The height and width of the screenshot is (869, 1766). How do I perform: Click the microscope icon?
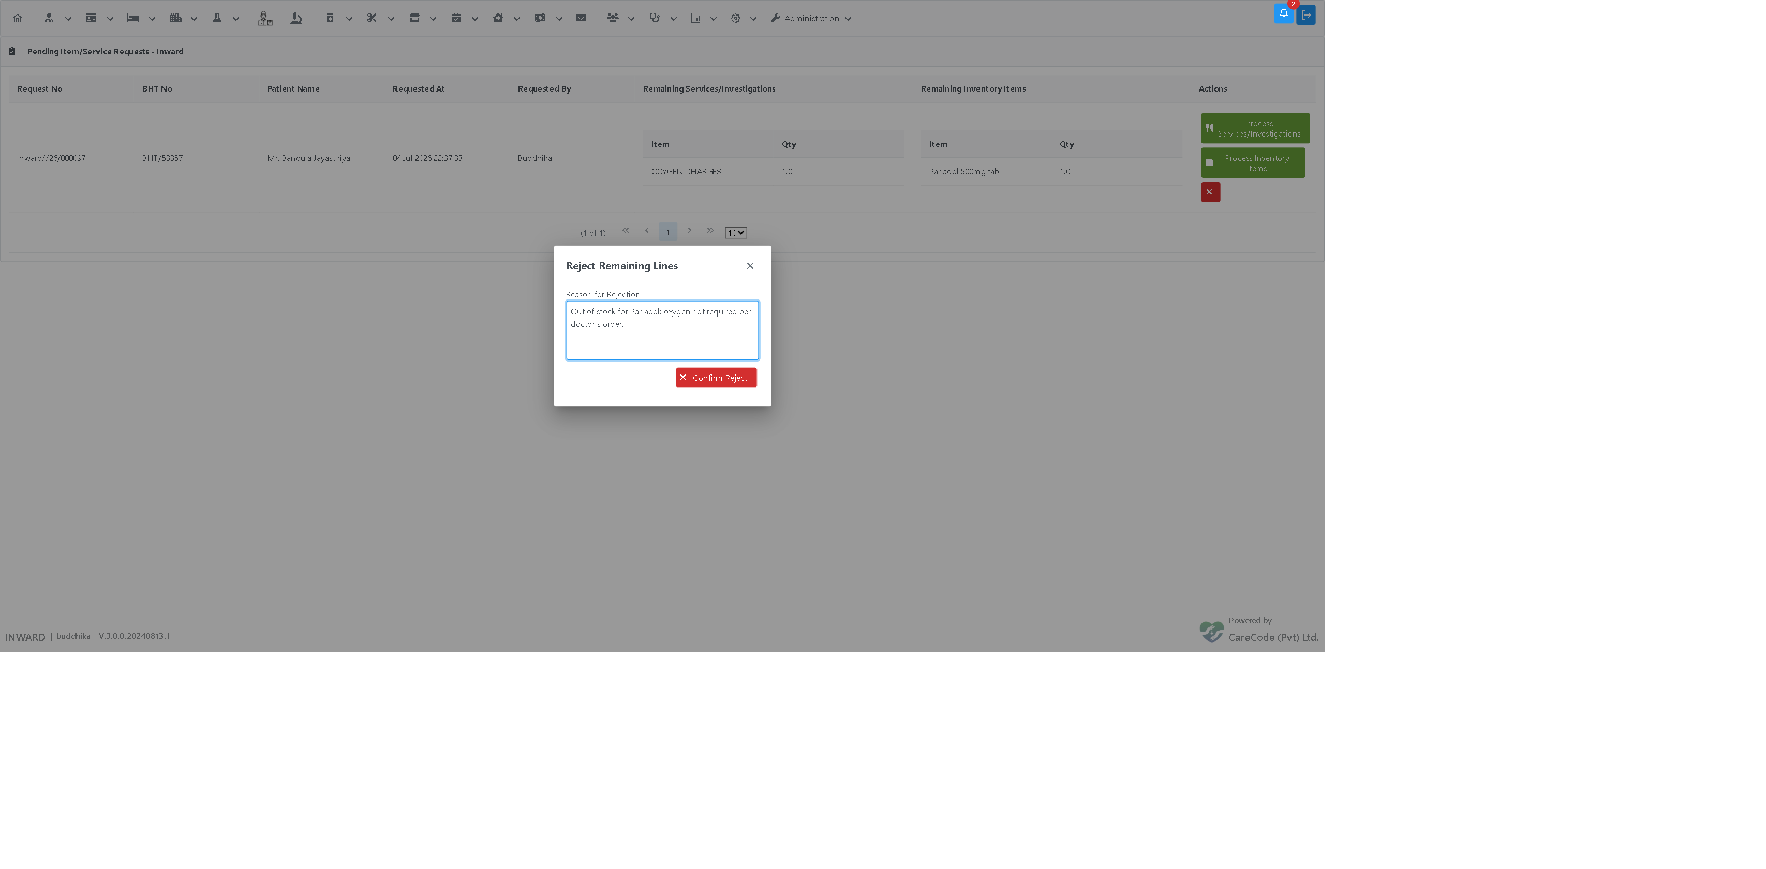[x=296, y=19]
